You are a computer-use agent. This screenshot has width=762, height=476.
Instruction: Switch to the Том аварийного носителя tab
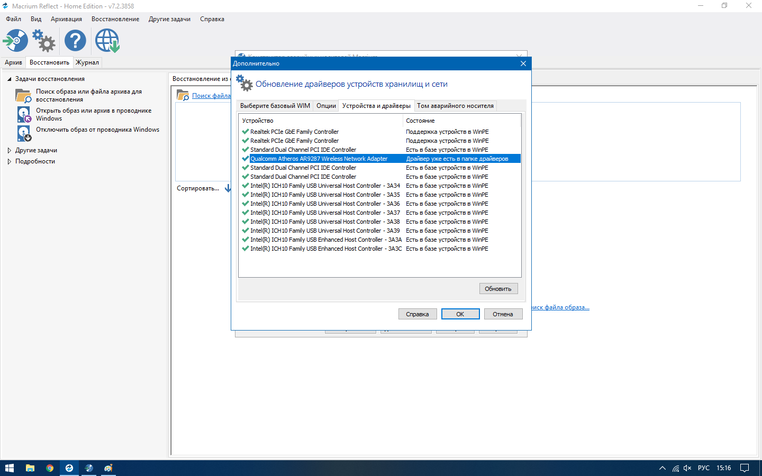[455, 106]
